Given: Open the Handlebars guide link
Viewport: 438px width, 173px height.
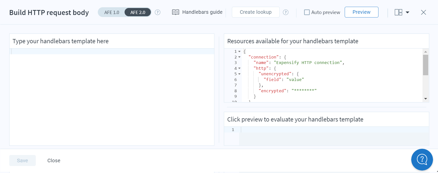Looking at the screenshot, I should (x=202, y=12).
